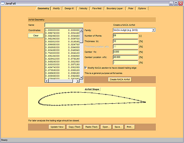This screenshot has height=143, width=184.
Task: Select coordinate row 0.98296000
Action: tap(62, 36)
